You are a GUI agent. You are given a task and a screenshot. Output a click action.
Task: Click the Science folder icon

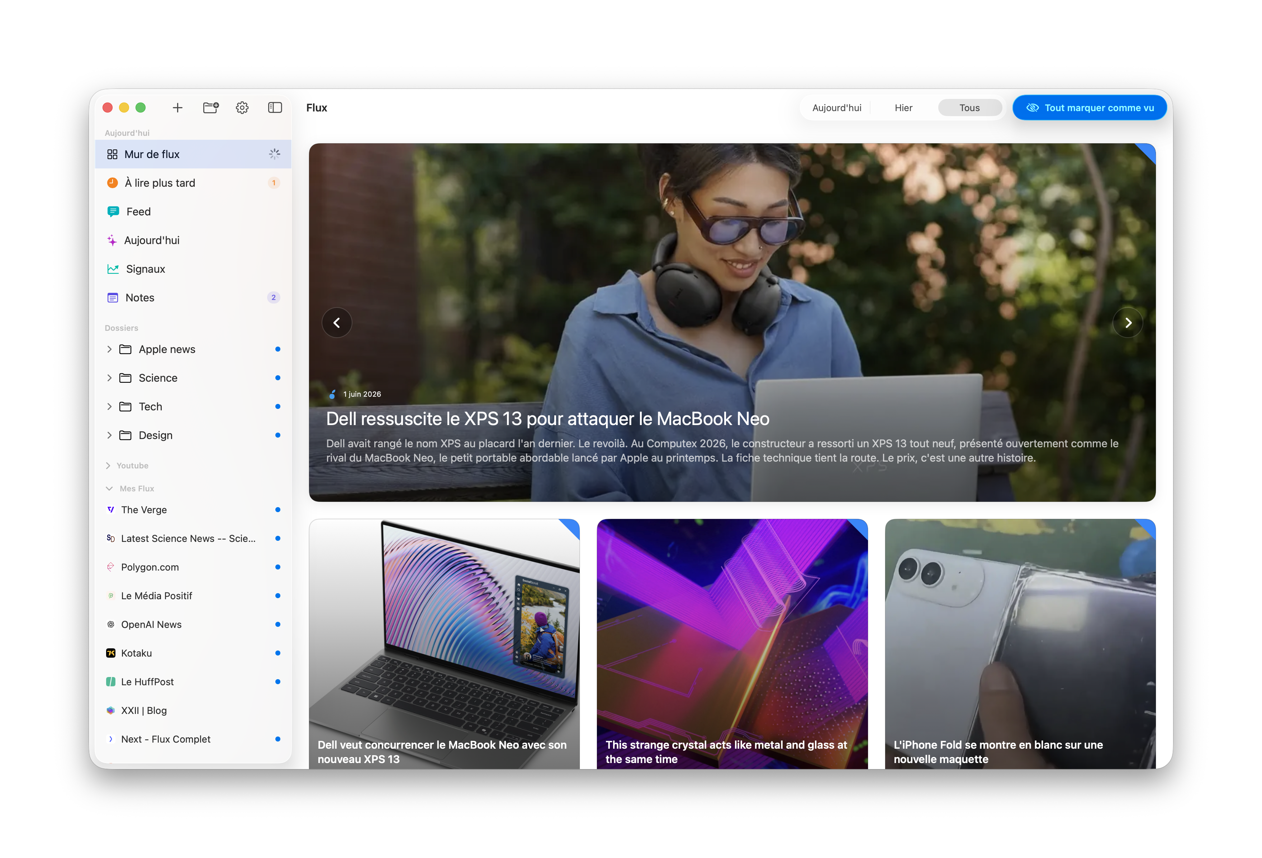tap(125, 378)
